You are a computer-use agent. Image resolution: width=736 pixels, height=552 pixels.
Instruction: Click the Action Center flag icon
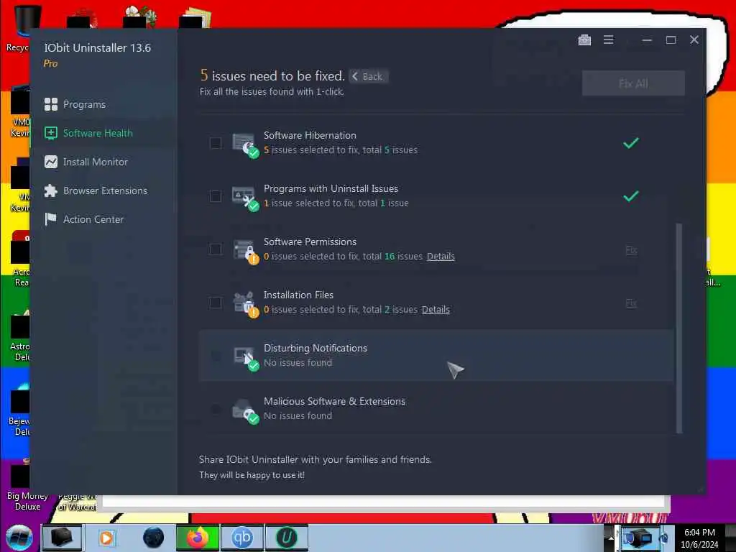(50, 219)
